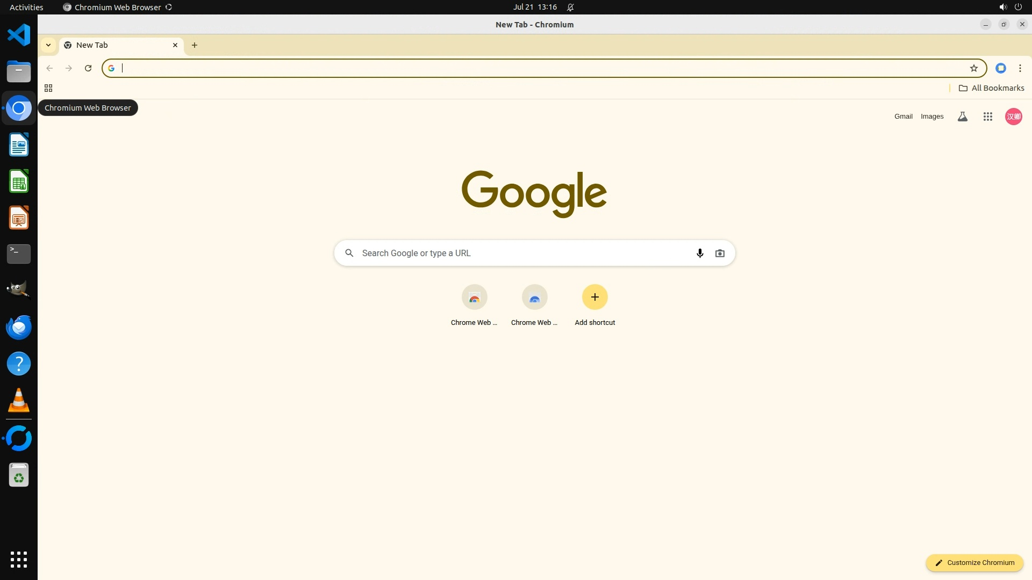The image size is (1032, 580).
Task: Reload the current page
Action: tap(88, 68)
